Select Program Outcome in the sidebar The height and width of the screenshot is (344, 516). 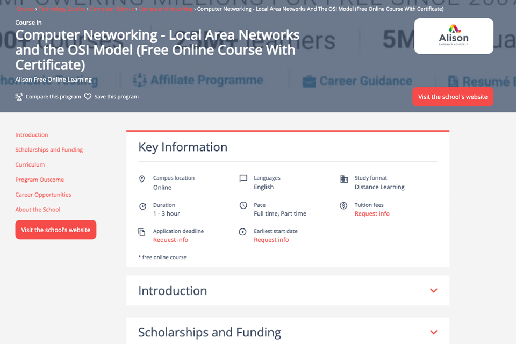[x=39, y=180]
